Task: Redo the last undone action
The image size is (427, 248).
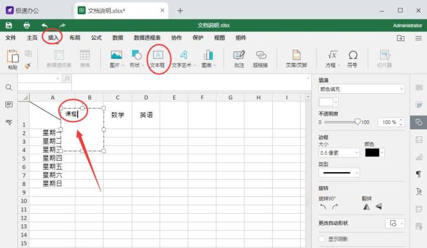Action: (62, 26)
